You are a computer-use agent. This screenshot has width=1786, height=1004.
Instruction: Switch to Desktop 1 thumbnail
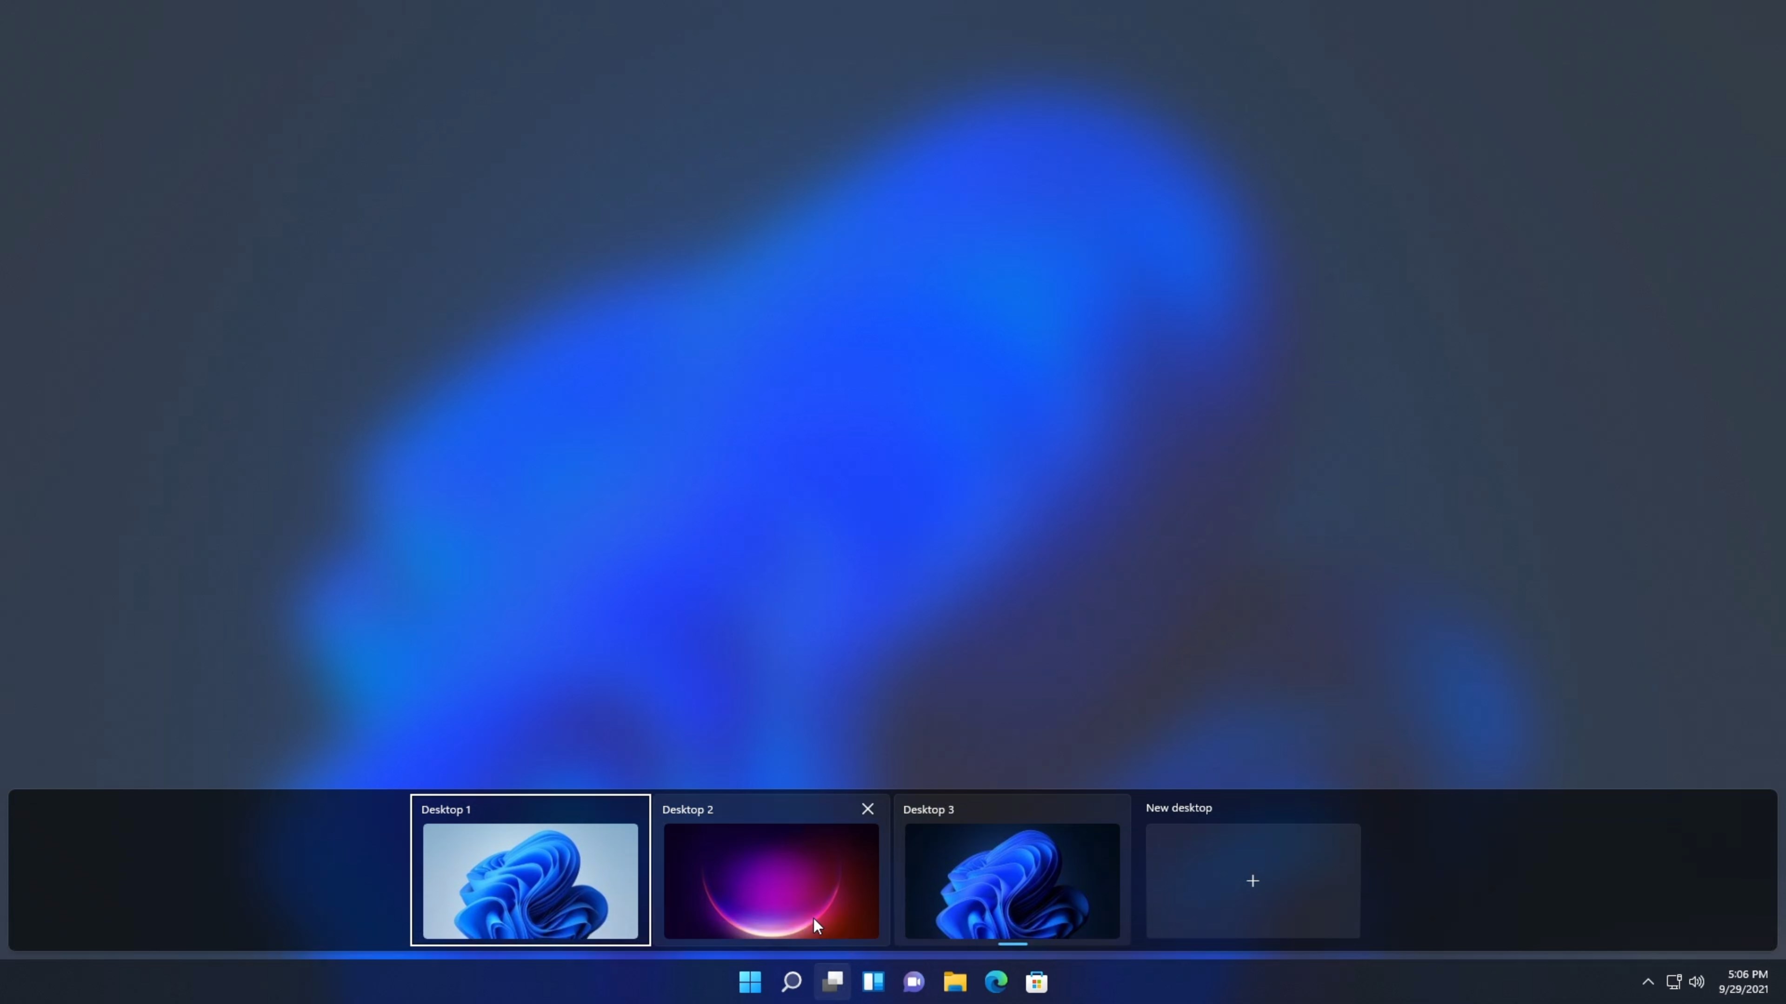coord(530,881)
